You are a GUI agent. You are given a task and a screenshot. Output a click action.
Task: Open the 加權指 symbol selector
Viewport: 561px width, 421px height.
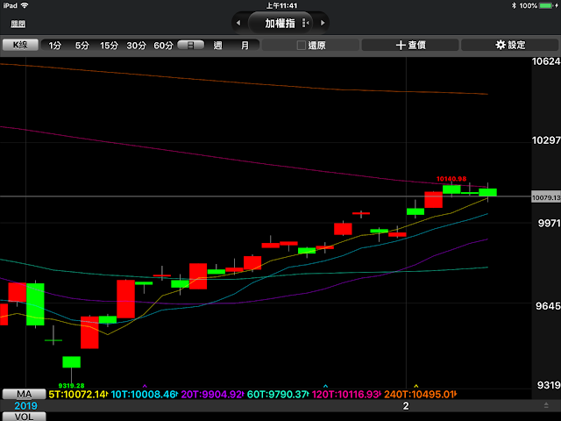point(280,24)
